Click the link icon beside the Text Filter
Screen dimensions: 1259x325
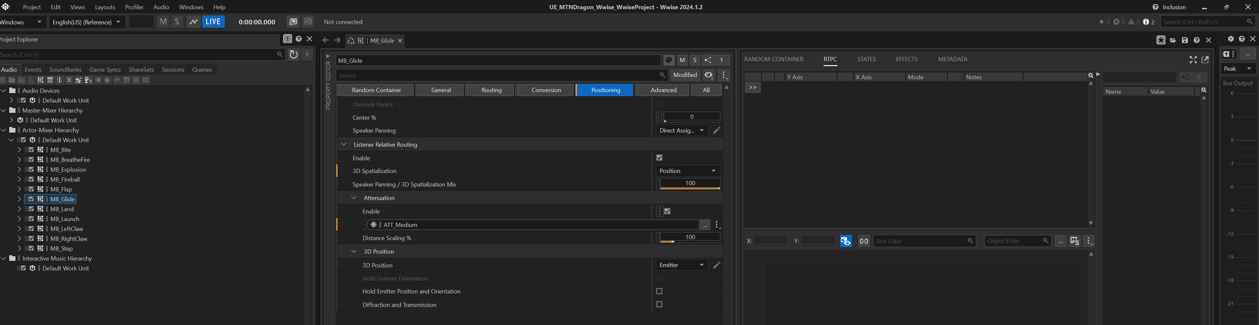click(x=863, y=241)
